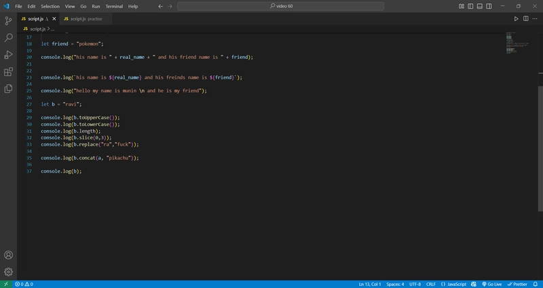Image resolution: width=543 pixels, height=288 pixels.
Task: Open the Explorer files view
Action: (8, 89)
